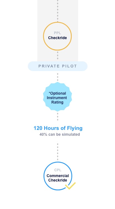The image size is (115, 209).
Task: Select the Optional Instrument Rating starburst badge
Action: coord(57,97)
